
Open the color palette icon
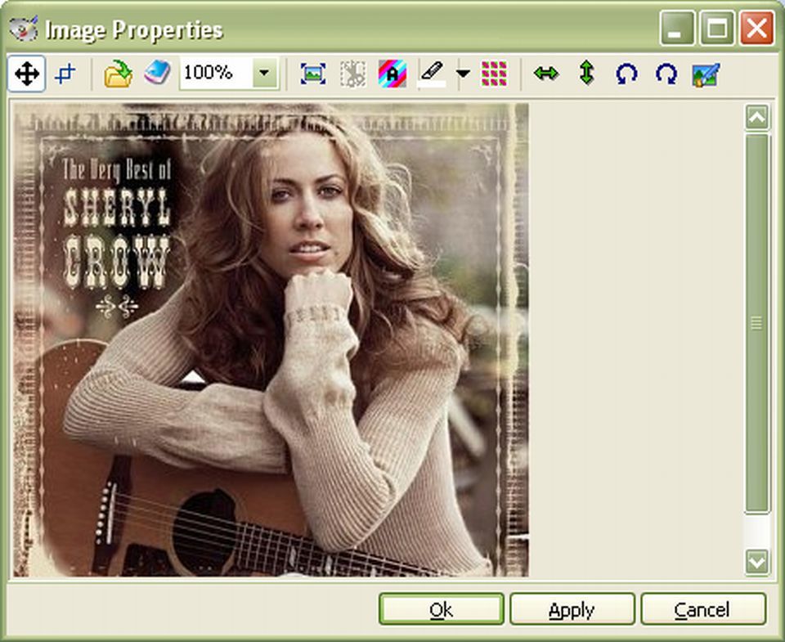(155, 73)
